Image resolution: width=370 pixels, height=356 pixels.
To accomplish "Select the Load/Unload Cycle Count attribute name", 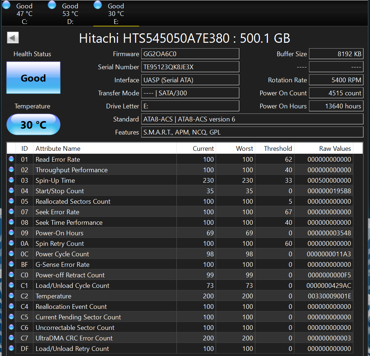I will click(73, 286).
